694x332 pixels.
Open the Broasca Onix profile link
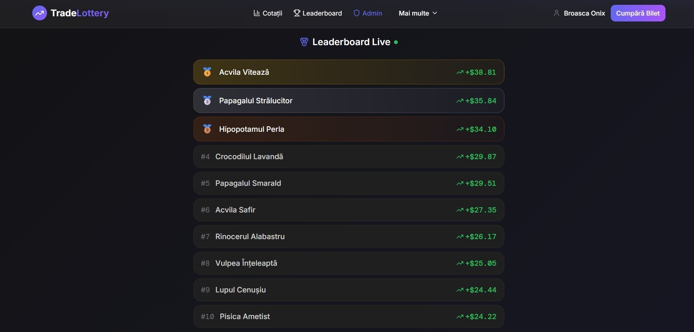(x=580, y=13)
